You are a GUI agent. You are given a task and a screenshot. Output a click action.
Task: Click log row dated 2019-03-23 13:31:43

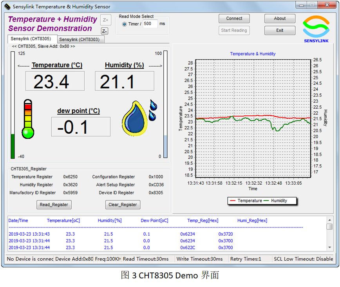[121, 234]
